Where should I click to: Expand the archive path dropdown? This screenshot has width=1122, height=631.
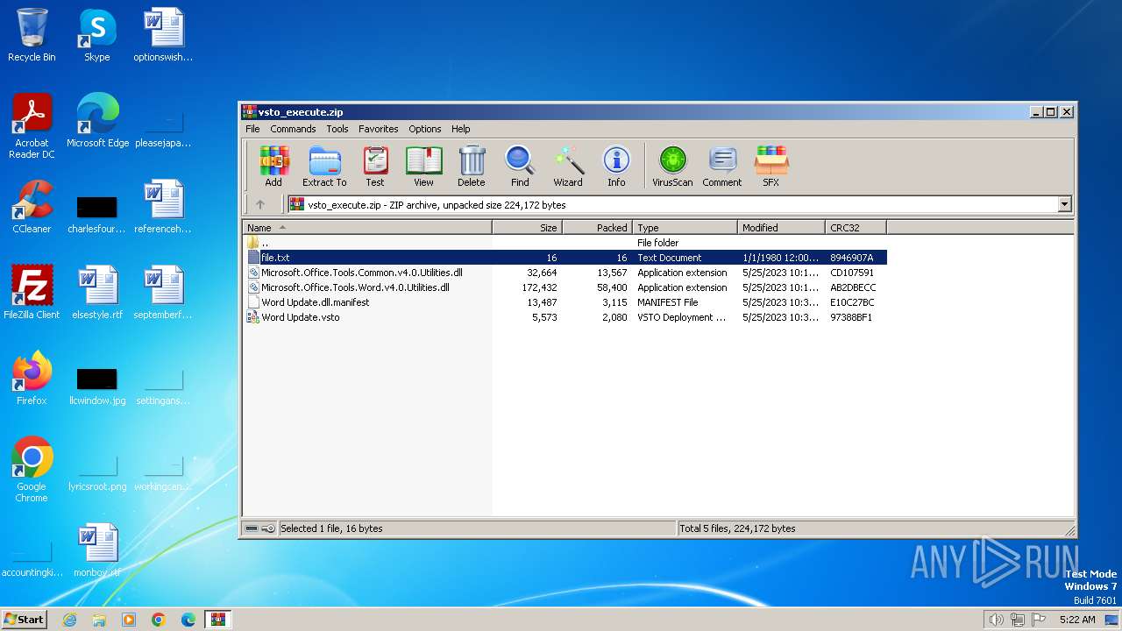(1065, 204)
